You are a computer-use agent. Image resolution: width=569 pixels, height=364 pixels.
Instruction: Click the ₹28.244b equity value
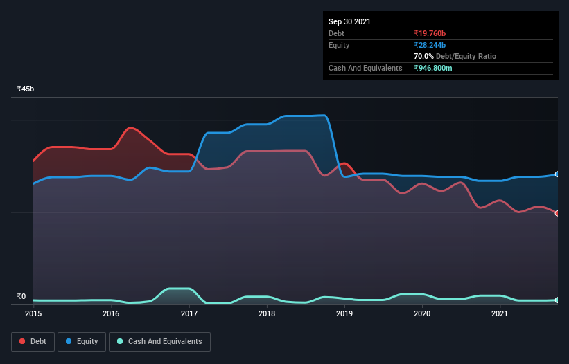430,45
